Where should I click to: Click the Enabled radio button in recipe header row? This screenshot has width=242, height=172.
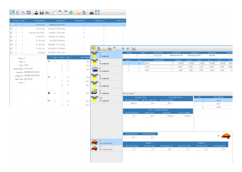point(230,55)
